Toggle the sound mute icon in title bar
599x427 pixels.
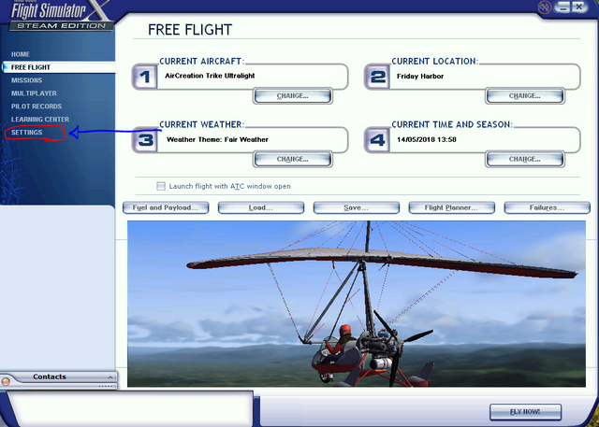click(x=544, y=7)
